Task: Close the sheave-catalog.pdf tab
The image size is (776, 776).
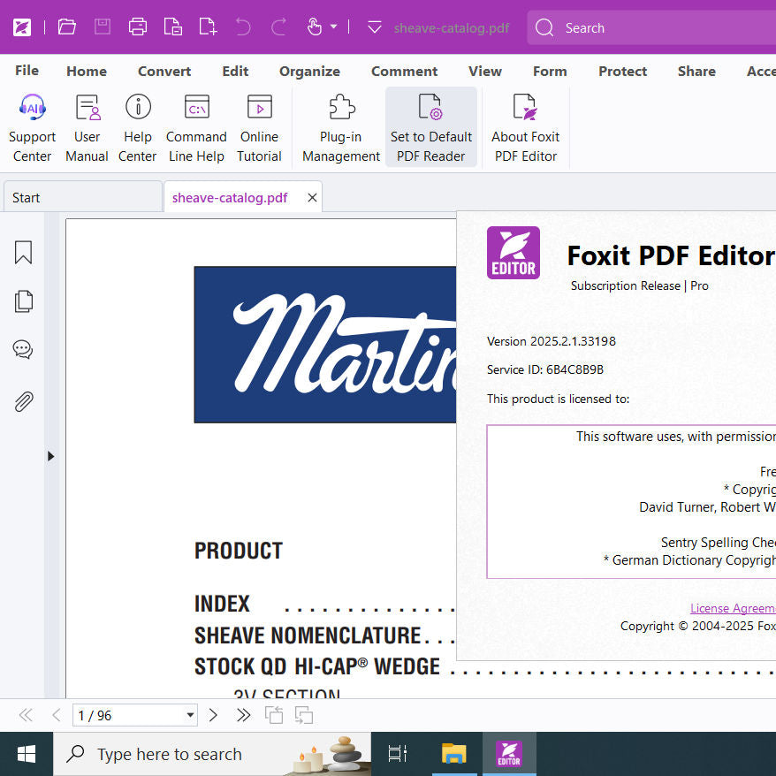Action: point(312,198)
